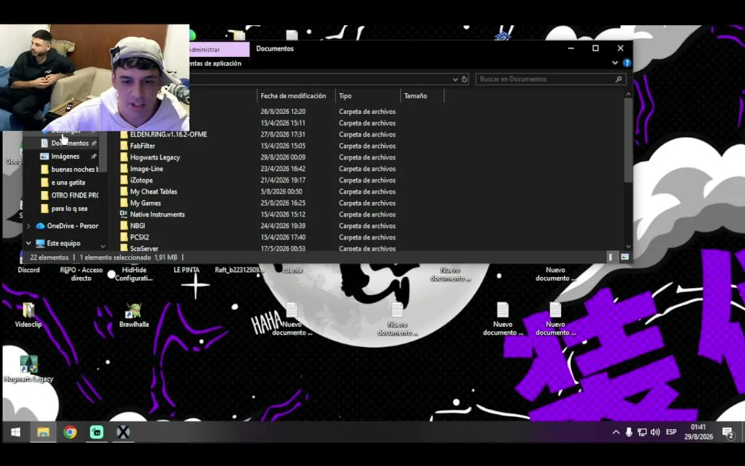This screenshot has height=466, width=745.
Task: Switch to large icons view in status bar
Action: pyautogui.click(x=625, y=257)
